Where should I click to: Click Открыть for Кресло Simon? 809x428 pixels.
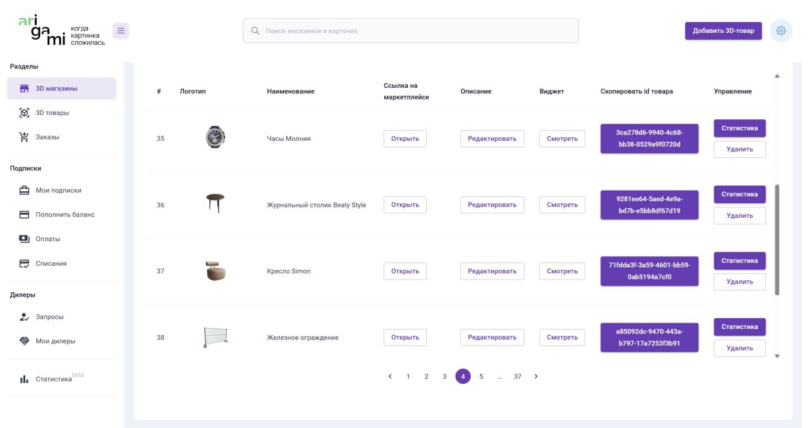click(405, 271)
